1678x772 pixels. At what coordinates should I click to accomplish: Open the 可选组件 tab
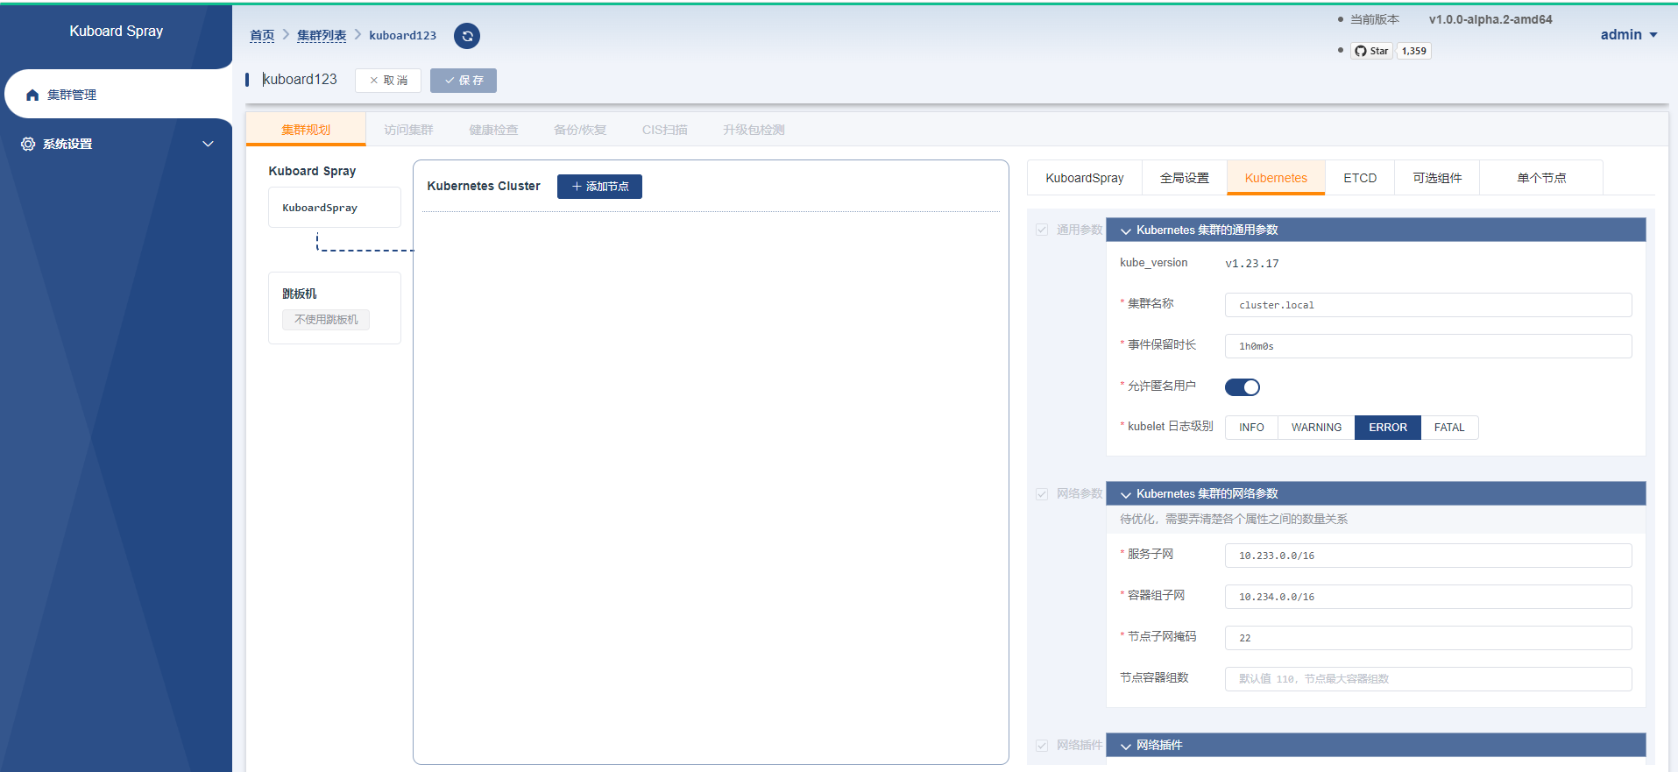1437,178
